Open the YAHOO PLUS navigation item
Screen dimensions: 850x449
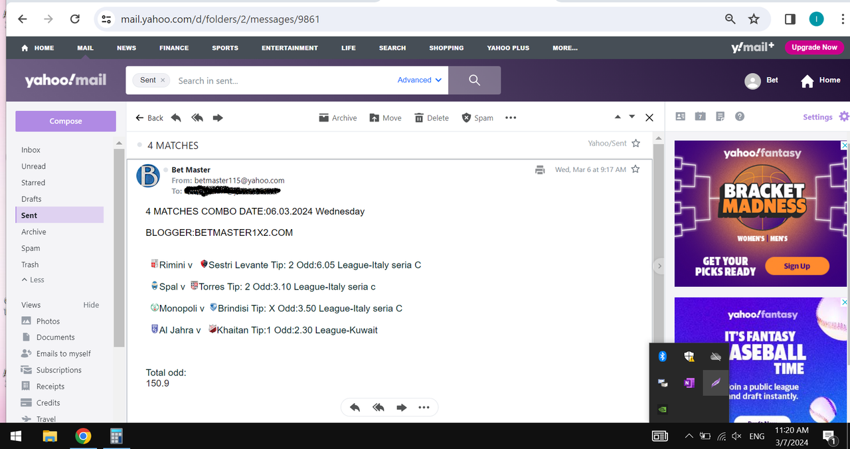pyautogui.click(x=508, y=48)
